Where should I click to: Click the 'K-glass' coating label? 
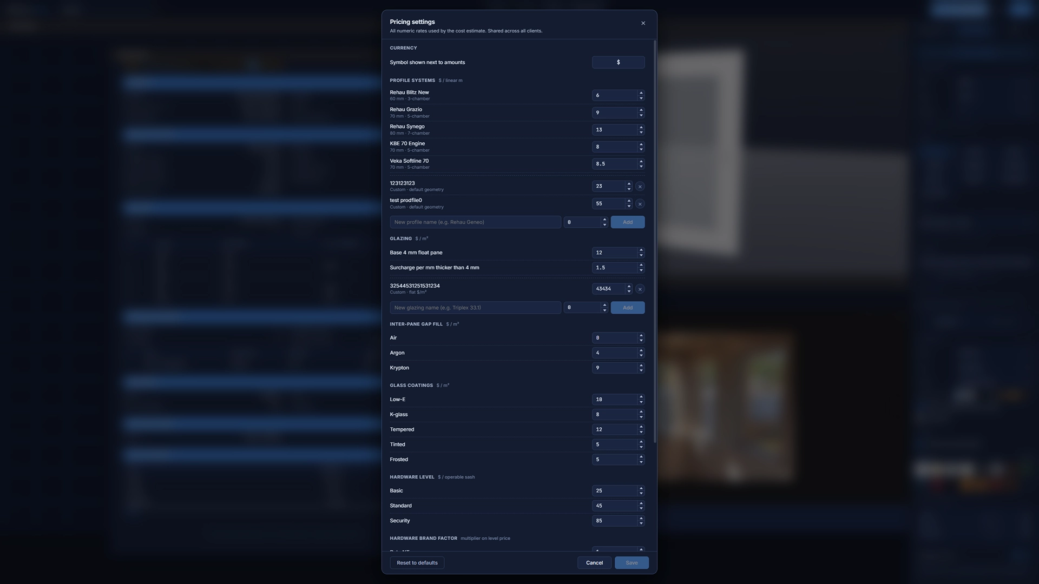pos(399,415)
